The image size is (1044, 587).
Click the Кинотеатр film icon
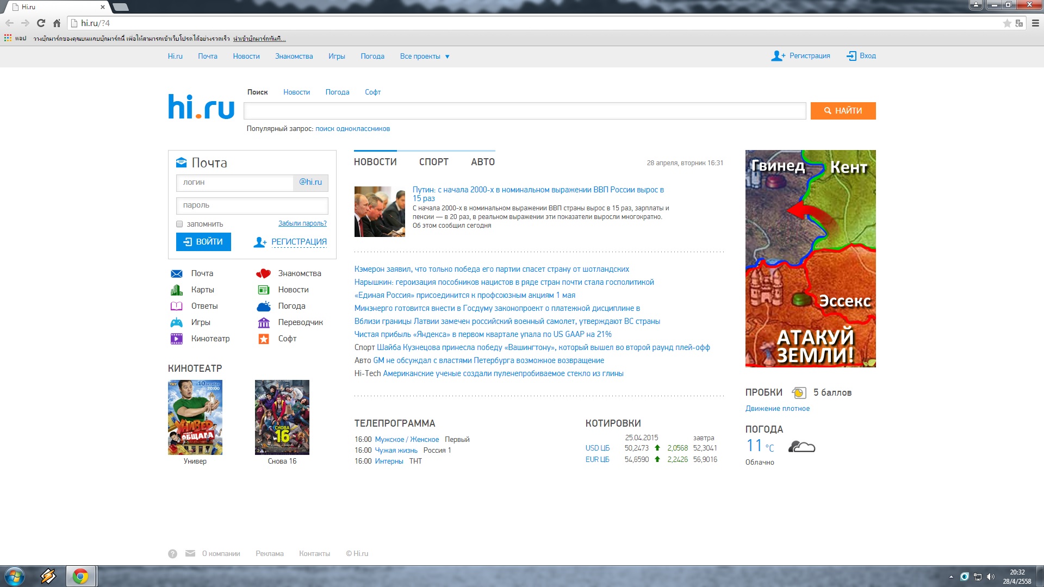pyautogui.click(x=176, y=339)
